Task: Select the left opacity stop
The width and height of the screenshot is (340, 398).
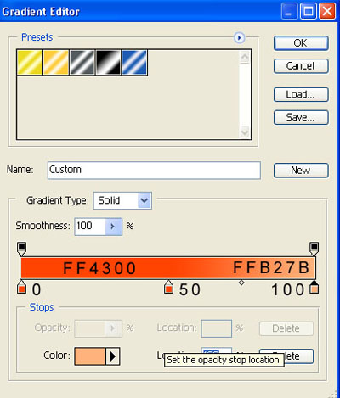Action: coord(22,249)
